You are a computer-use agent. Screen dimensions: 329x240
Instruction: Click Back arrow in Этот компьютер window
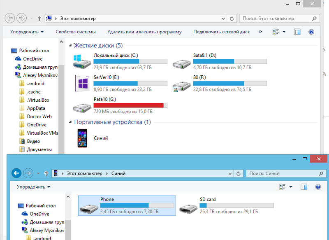(9, 18)
